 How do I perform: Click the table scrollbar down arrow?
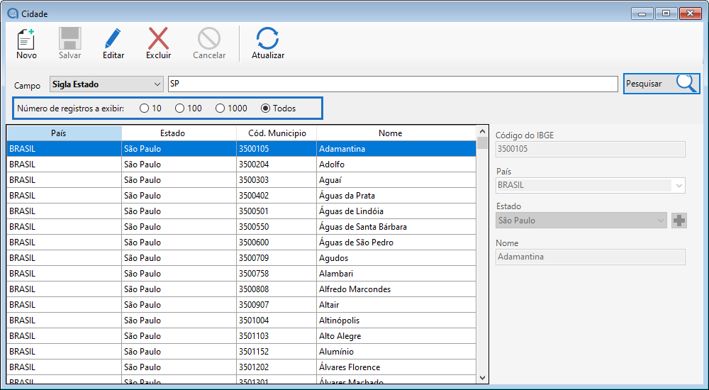click(x=483, y=378)
